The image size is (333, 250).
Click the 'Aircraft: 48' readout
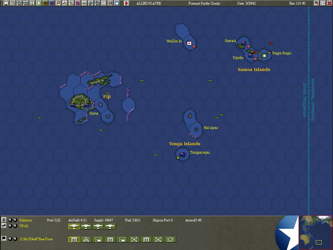click(193, 220)
